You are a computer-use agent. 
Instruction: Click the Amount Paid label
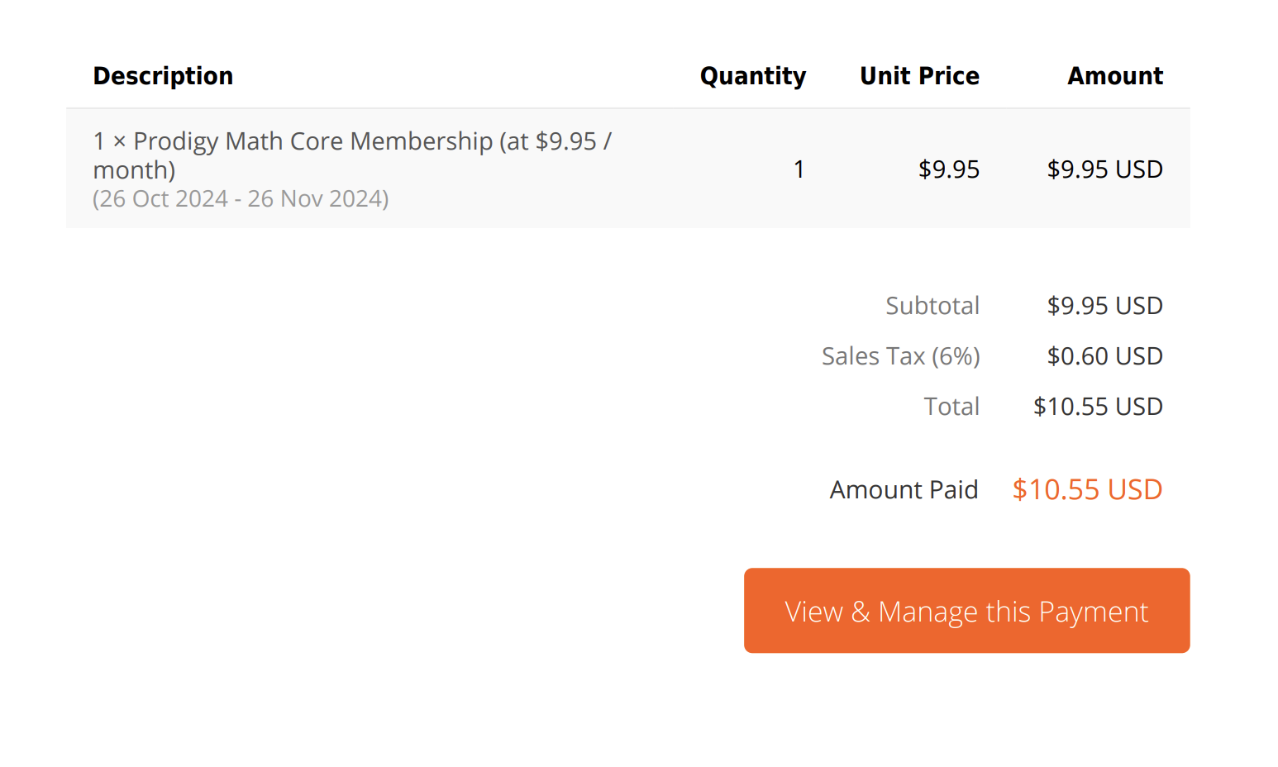click(x=904, y=490)
